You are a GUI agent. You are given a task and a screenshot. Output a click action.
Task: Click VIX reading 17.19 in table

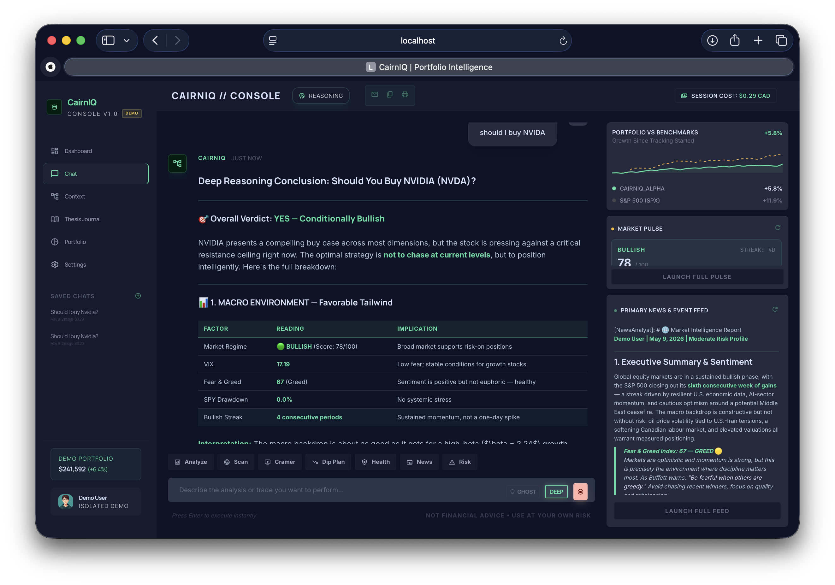(x=283, y=364)
